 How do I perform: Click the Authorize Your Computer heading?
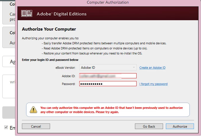pyautogui.click(x=49, y=29)
